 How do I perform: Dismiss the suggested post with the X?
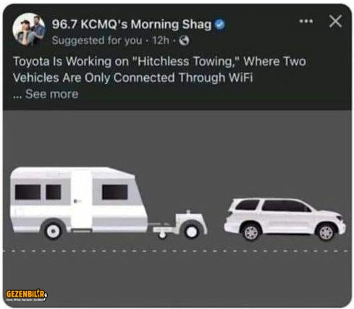tap(335, 21)
